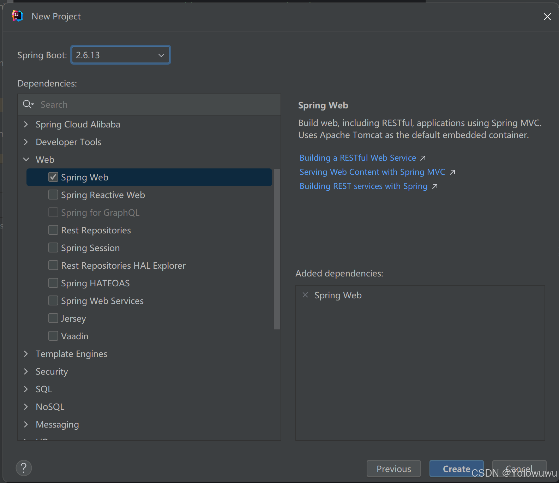This screenshot has width=559, height=483.
Task: Click external link arrow beside Building REST services
Action: pyautogui.click(x=435, y=186)
